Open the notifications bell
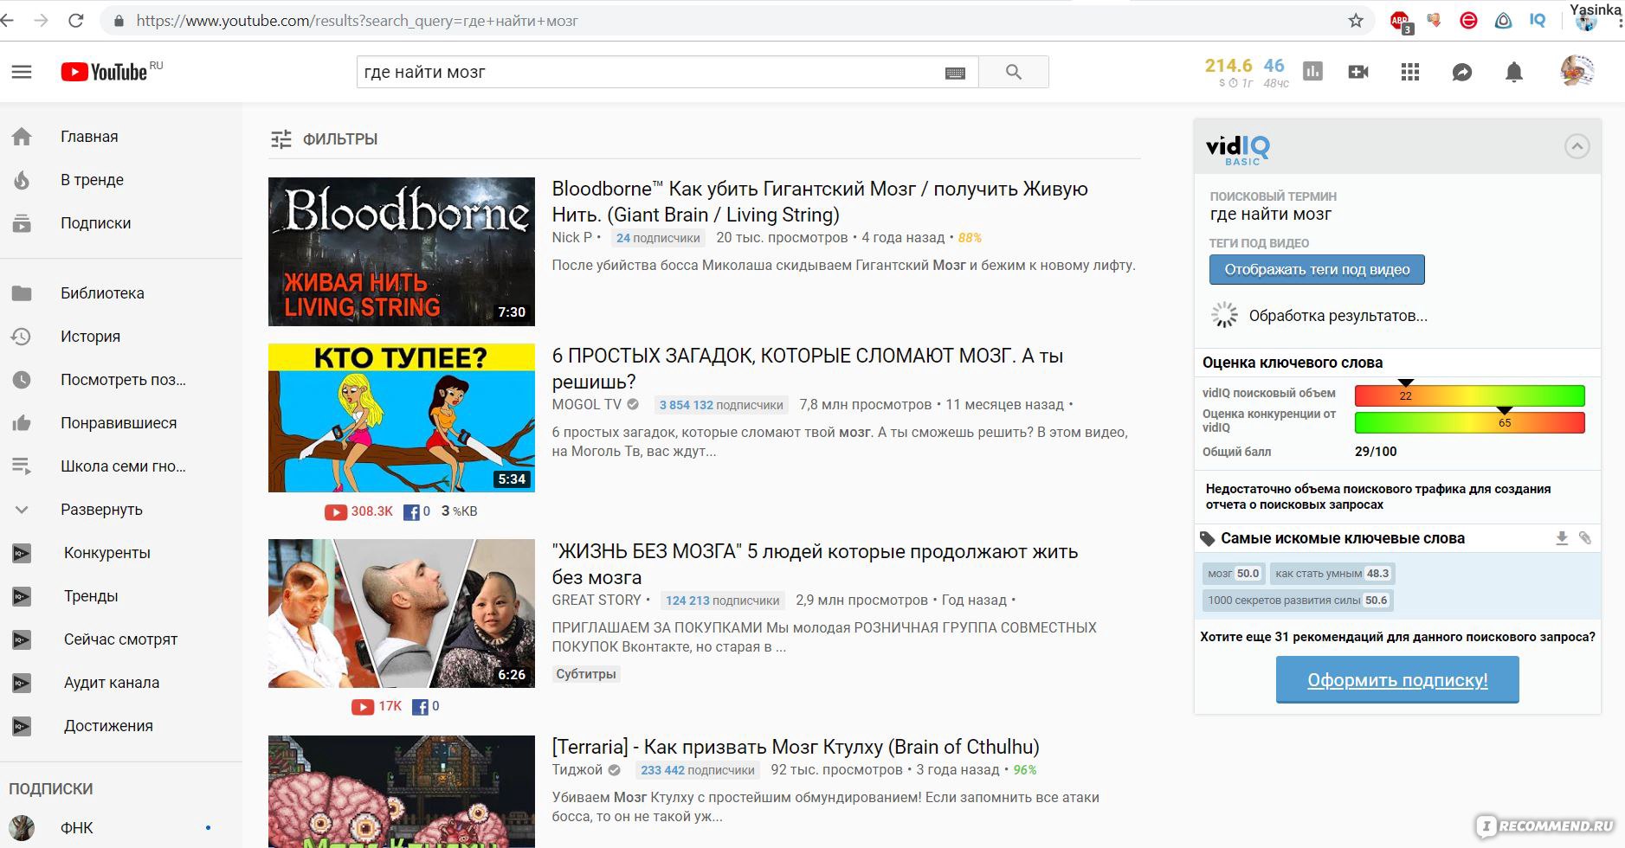The height and width of the screenshot is (848, 1625). click(x=1513, y=72)
